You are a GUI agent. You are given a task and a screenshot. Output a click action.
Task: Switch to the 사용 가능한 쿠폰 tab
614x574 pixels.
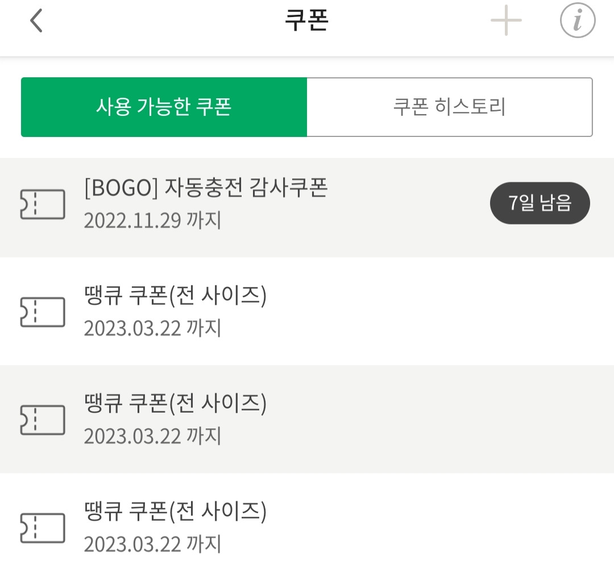164,107
